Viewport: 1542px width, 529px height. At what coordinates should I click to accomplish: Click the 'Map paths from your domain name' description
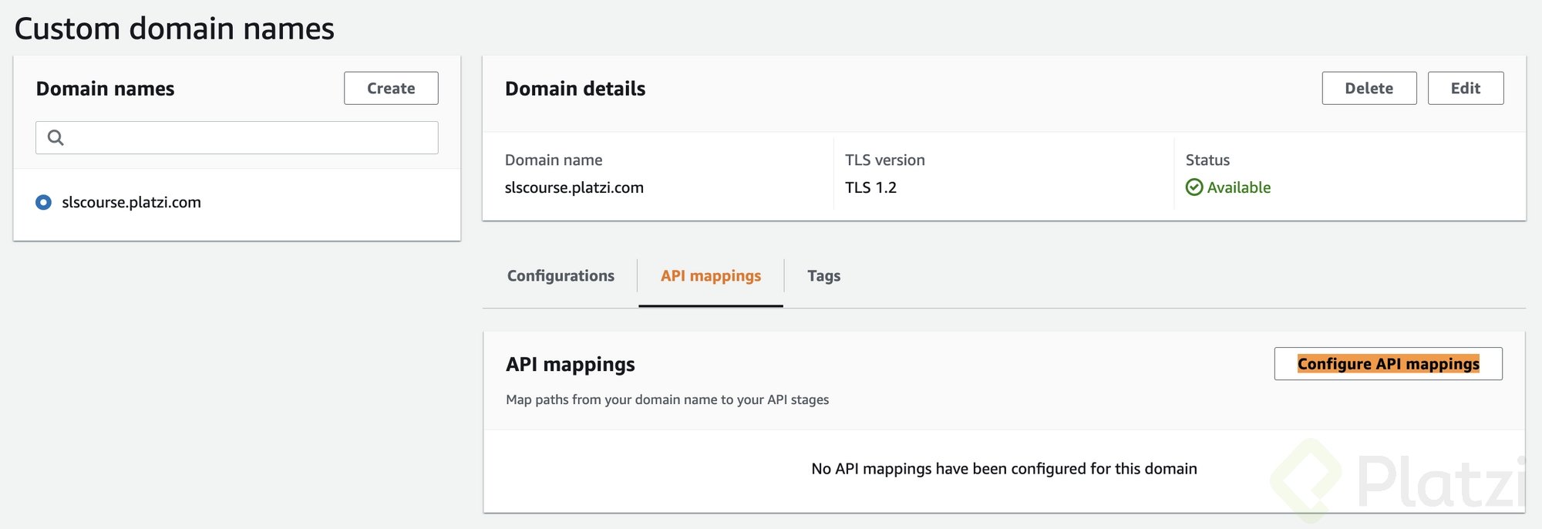pos(667,399)
